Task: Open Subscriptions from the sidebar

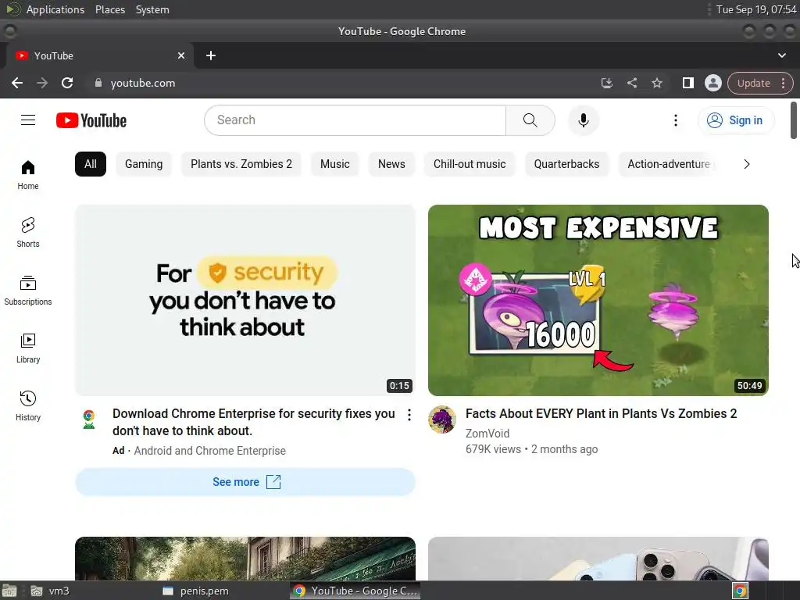Action: pyautogui.click(x=28, y=291)
